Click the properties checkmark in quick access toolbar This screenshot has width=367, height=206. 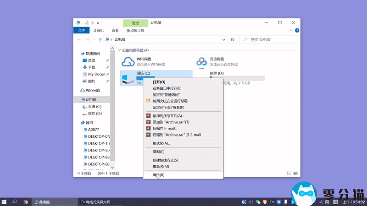click(x=86, y=22)
